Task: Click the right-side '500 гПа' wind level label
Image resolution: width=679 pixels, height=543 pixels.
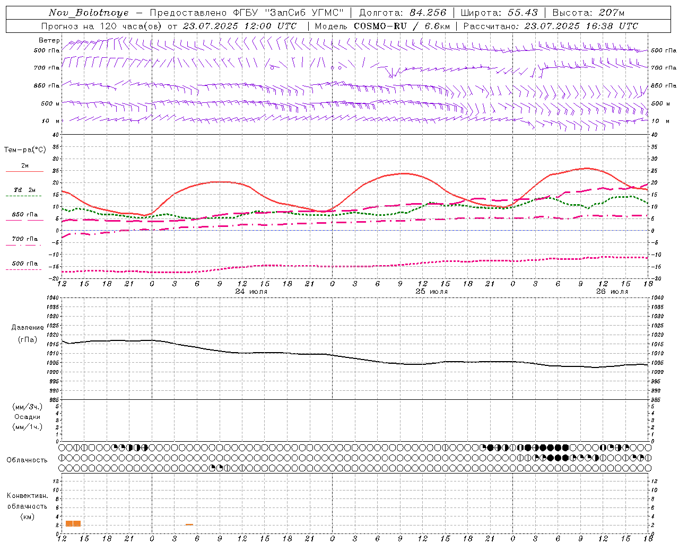Action: coord(664,50)
